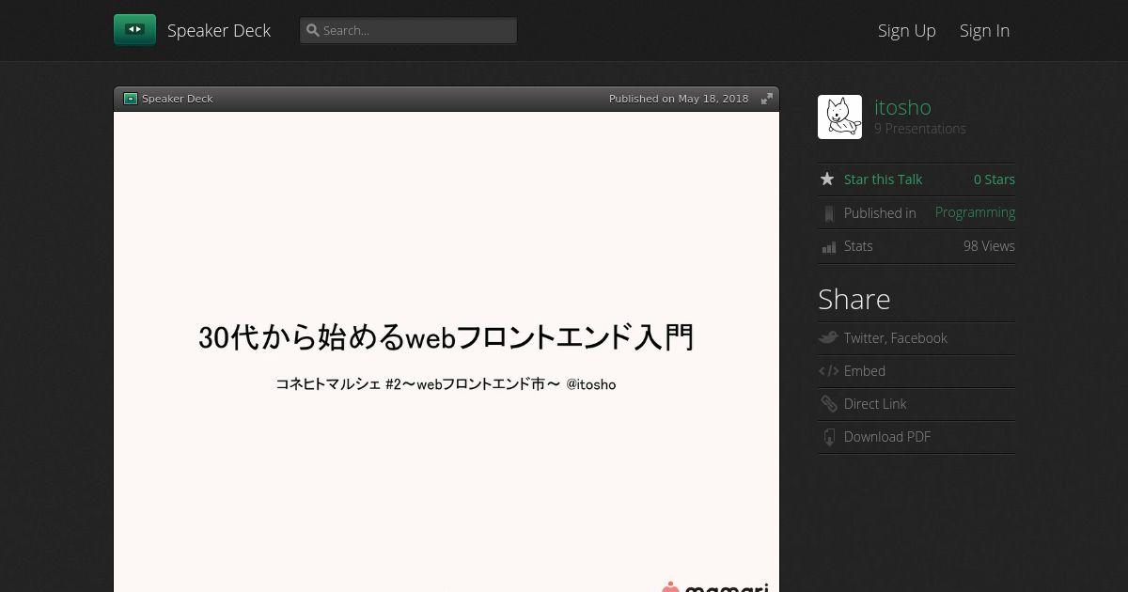This screenshot has width=1128, height=592.
Task: Click Star this Talk
Action: click(883, 179)
